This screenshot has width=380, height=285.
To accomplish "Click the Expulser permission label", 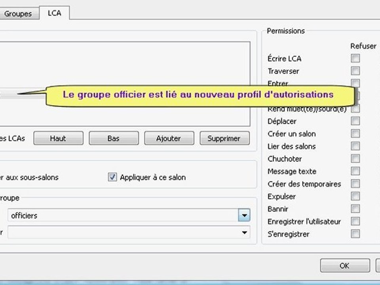I will (x=281, y=197).
